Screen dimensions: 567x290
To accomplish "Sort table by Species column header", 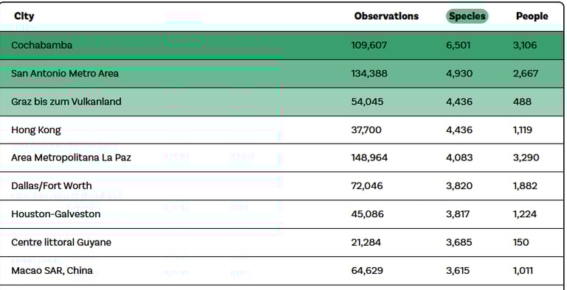I will (467, 16).
